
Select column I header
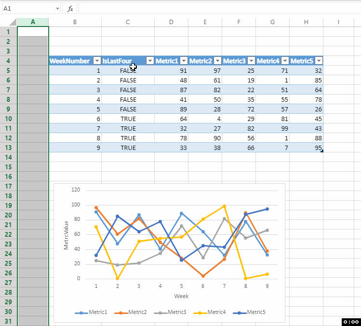coord(338,22)
